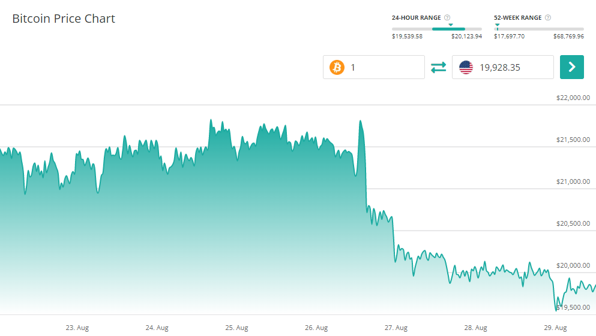Click the $20,000.00 price axis label
This screenshot has height=336, width=596.
click(x=573, y=265)
